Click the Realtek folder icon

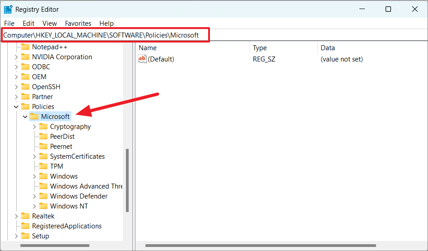click(x=25, y=216)
